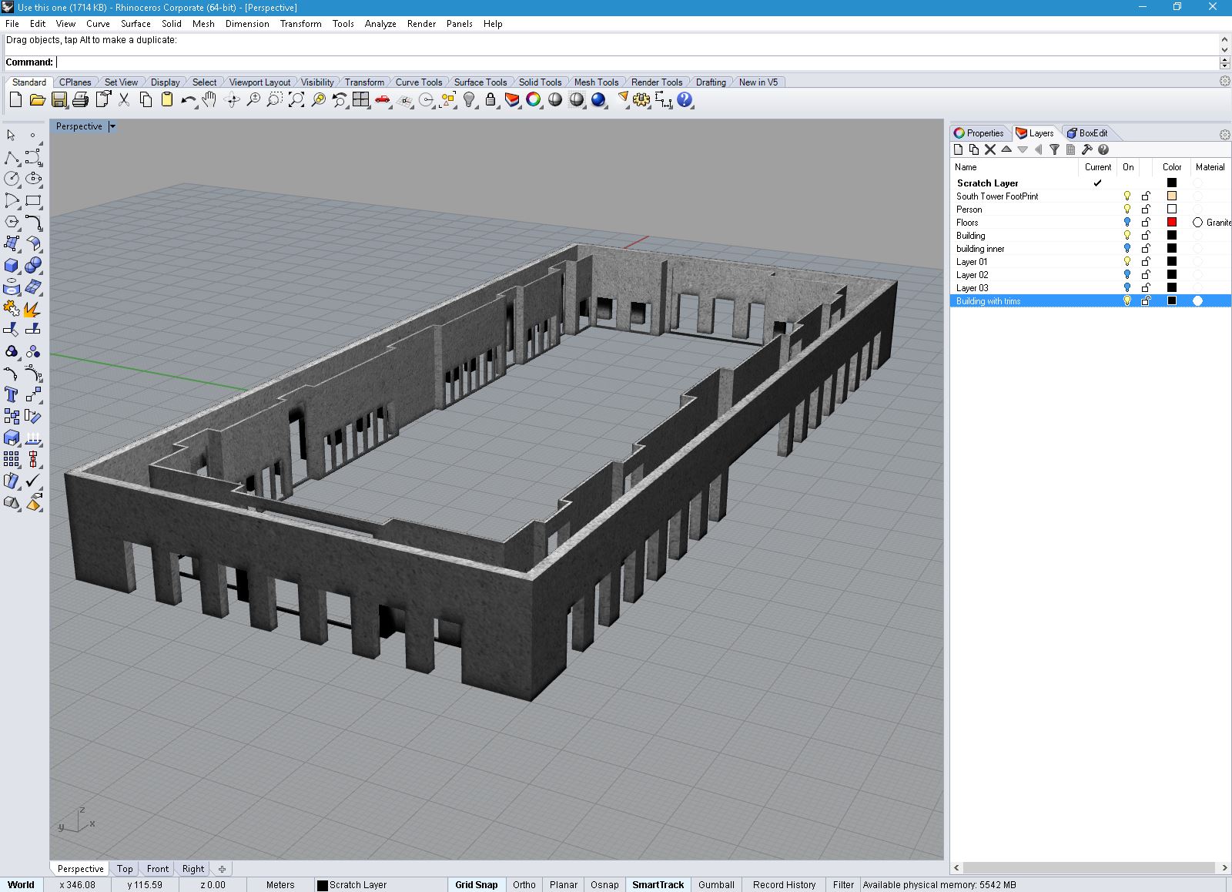The width and height of the screenshot is (1232, 892).
Task: Toggle visibility of the Floors layer
Action: coord(1127,223)
